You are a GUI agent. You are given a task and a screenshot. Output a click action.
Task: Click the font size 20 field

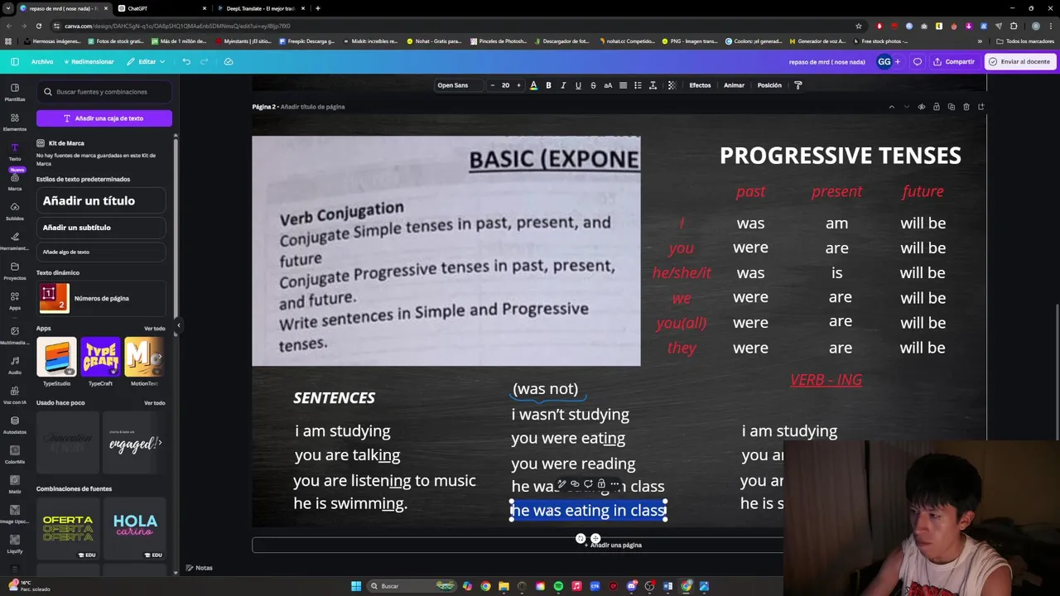(x=505, y=85)
